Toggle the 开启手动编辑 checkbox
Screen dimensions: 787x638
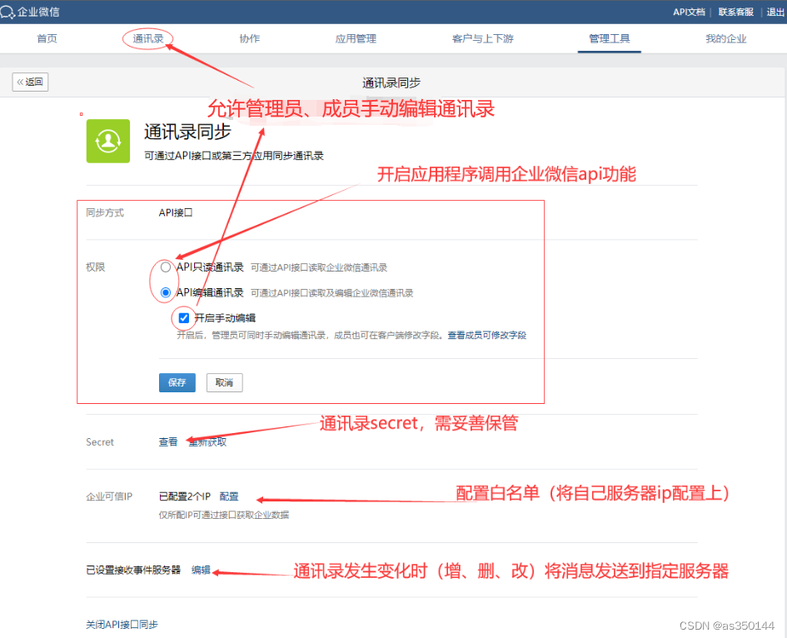pyautogui.click(x=184, y=317)
